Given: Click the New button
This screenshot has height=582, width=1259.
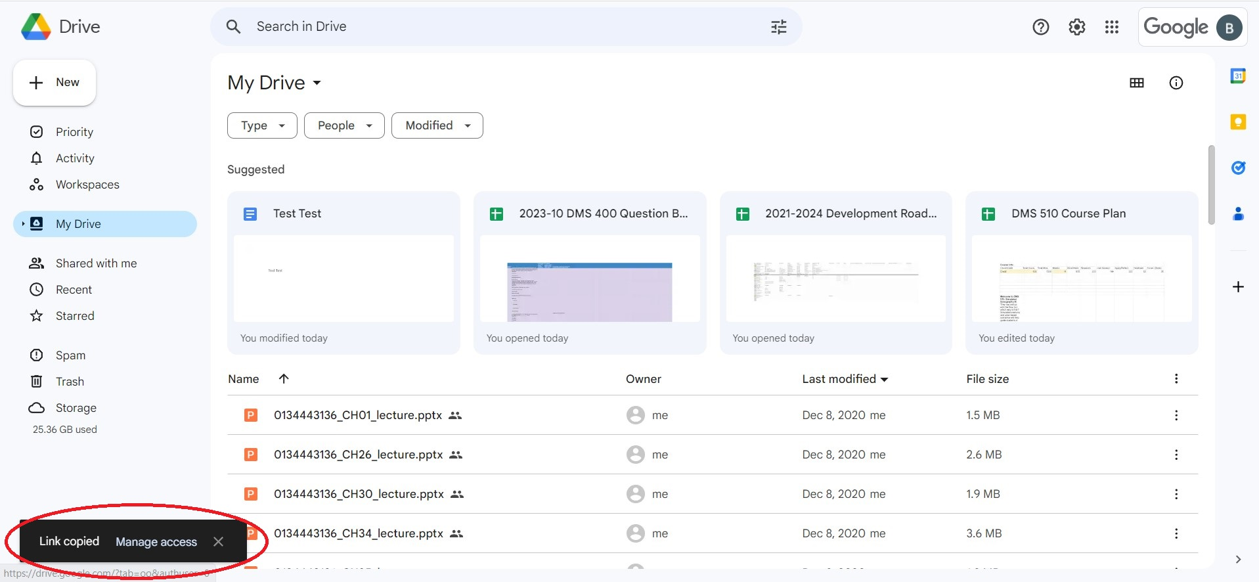Looking at the screenshot, I should (55, 83).
